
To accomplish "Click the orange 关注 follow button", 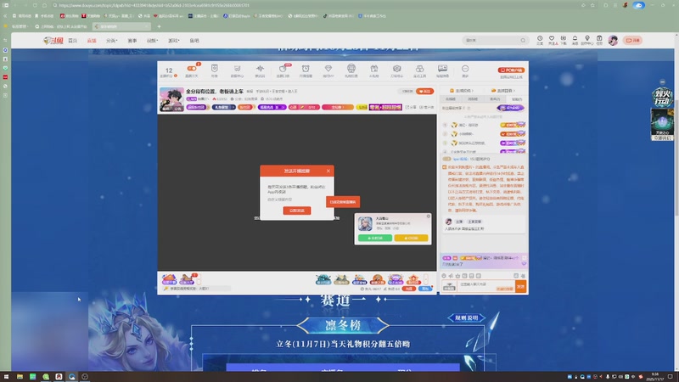I will pos(425,92).
